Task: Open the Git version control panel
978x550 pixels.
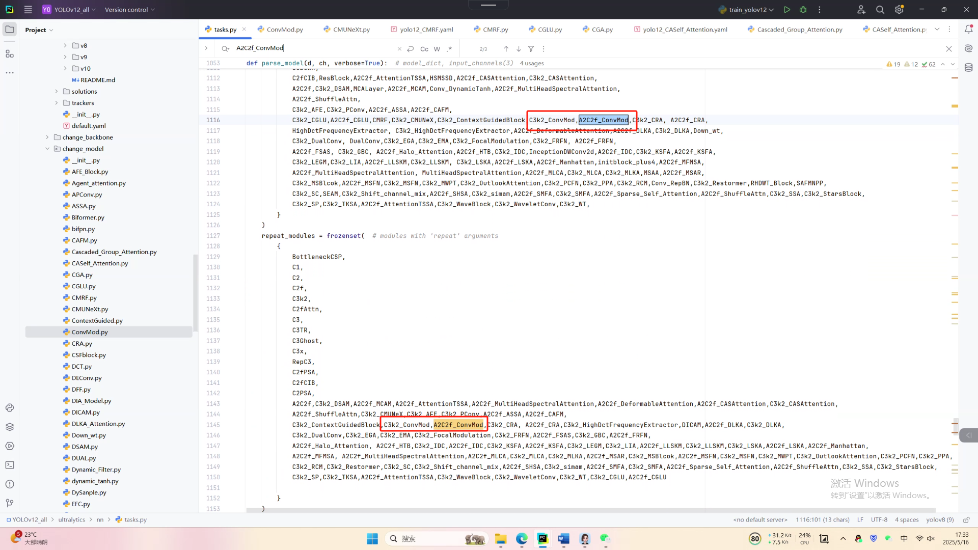Action: [10, 503]
